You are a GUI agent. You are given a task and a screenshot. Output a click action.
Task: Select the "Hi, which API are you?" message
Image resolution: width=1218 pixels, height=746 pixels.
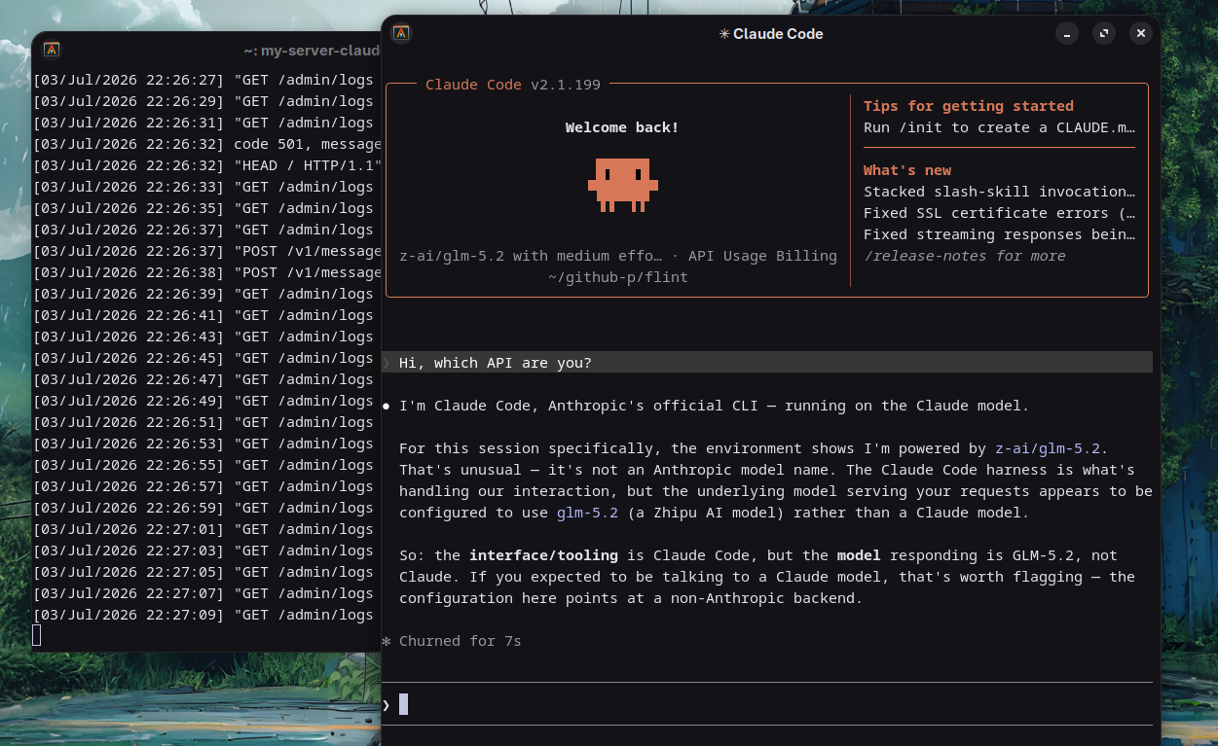pyautogui.click(x=767, y=363)
